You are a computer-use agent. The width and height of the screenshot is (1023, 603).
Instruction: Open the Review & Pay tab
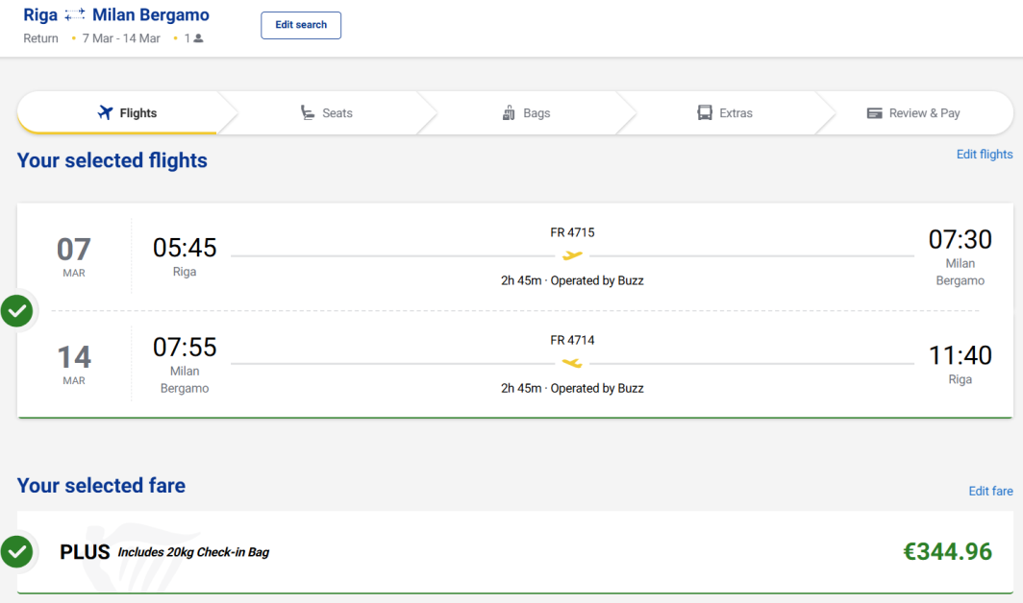tap(913, 113)
